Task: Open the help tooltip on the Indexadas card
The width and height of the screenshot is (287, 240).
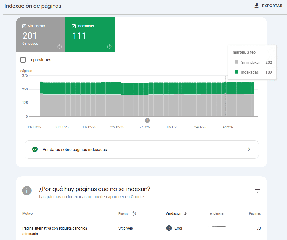Action: [109, 47]
